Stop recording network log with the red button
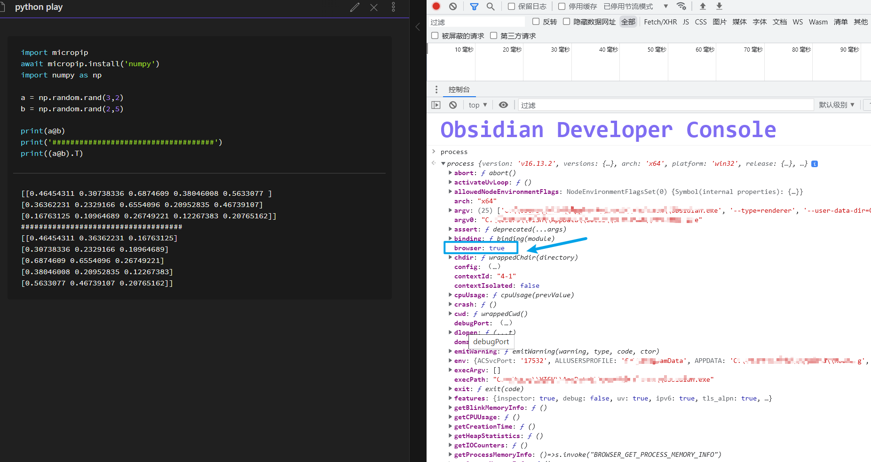The image size is (871, 462). [x=436, y=6]
